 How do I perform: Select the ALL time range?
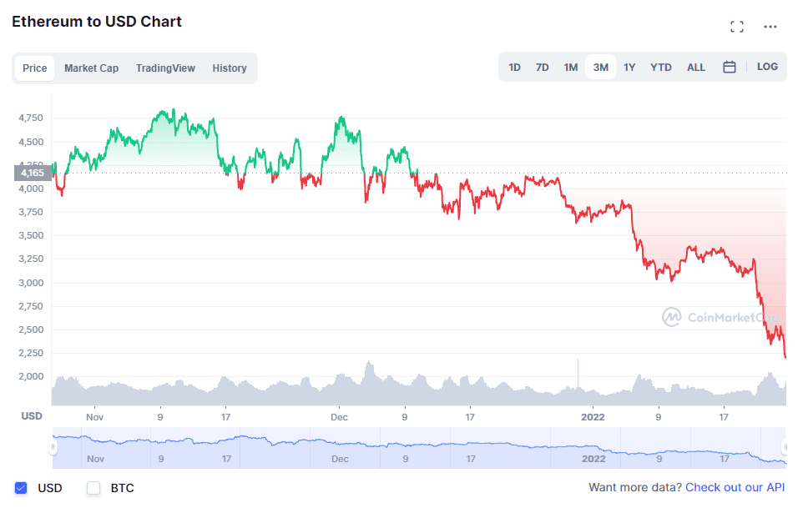coord(696,67)
